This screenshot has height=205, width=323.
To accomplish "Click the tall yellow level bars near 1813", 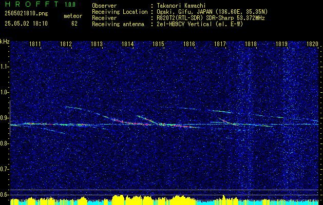I will pyautogui.click(x=118, y=199).
